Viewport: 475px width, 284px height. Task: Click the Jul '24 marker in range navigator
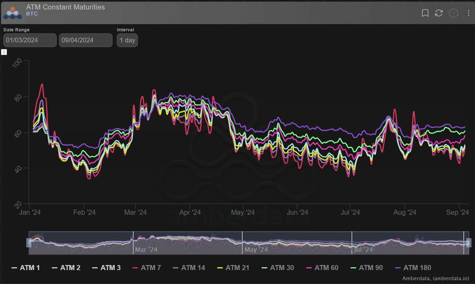pos(363,250)
